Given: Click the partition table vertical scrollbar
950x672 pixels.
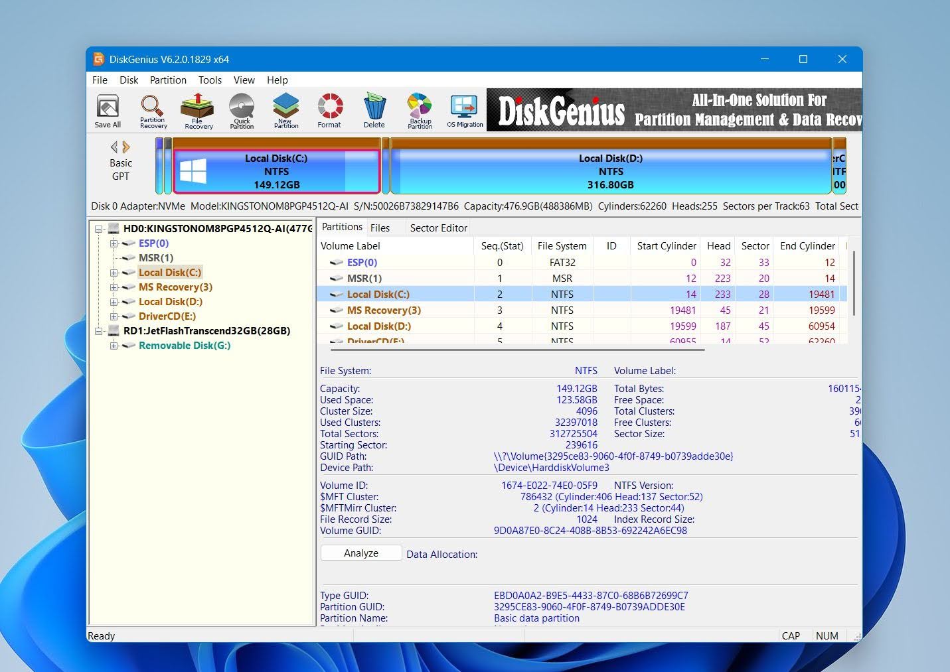Looking at the screenshot, I should tap(854, 283).
